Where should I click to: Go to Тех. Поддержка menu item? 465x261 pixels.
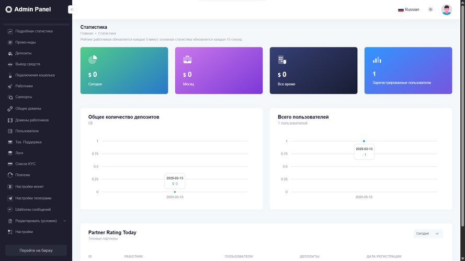(28, 142)
